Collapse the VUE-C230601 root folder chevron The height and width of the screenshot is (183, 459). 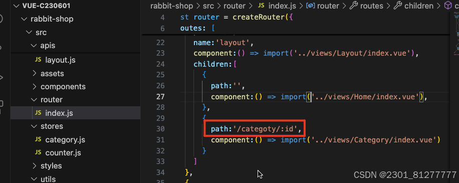17,6
